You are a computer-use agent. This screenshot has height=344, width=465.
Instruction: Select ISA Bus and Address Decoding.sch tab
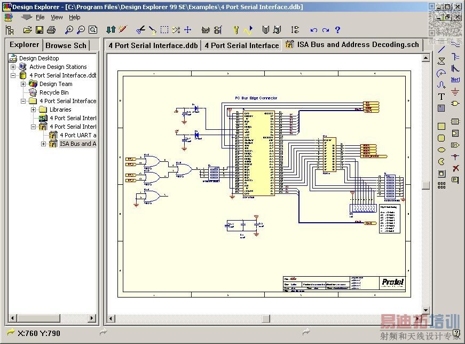[x=352, y=44]
